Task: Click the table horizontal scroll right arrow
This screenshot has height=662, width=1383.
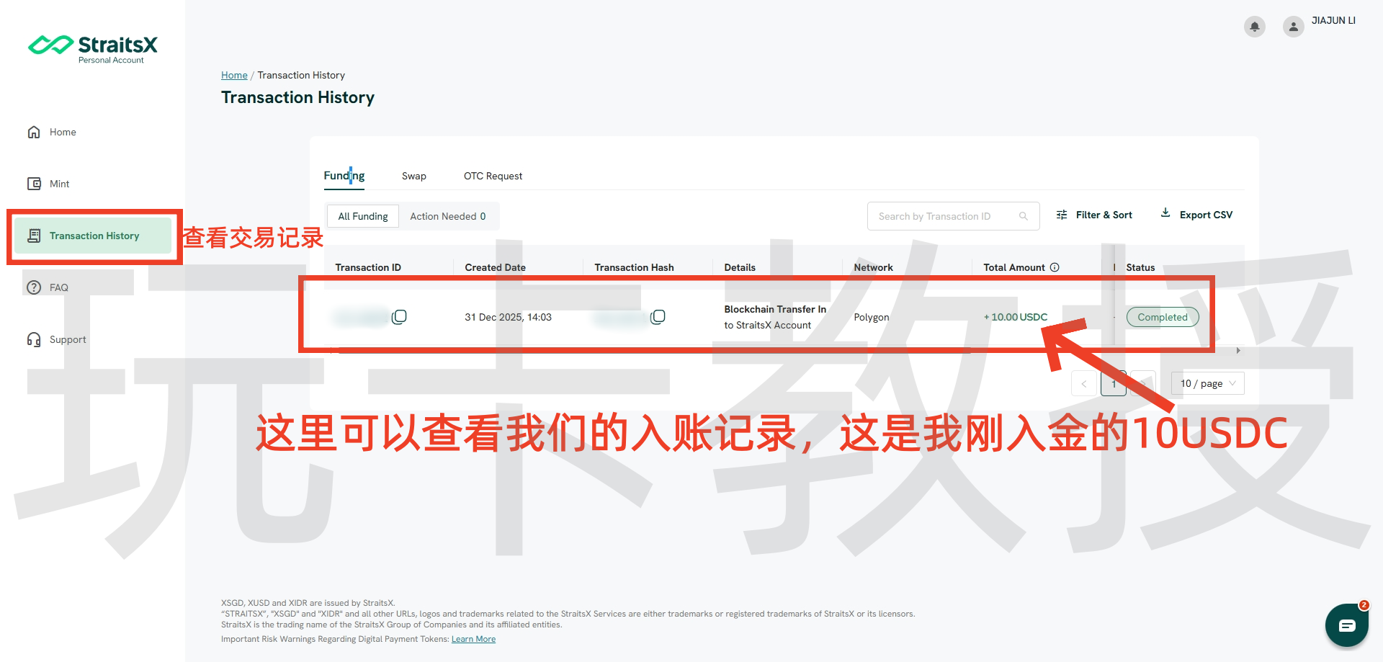Action: tap(1238, 351)
